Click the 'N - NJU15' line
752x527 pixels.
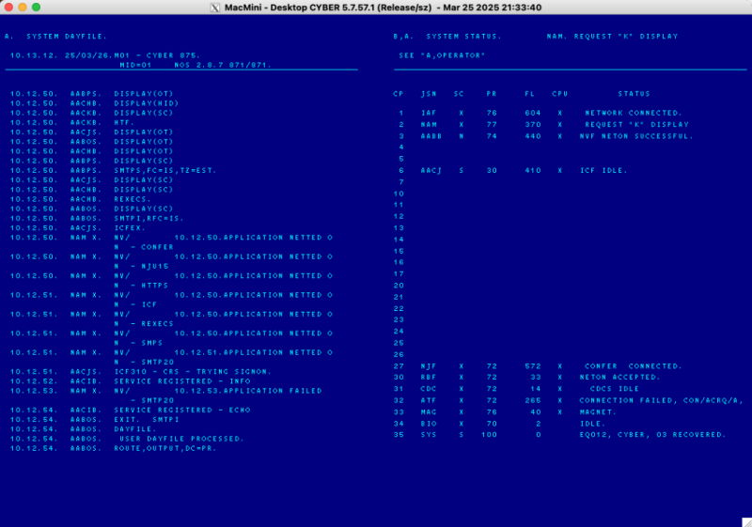coord(142,267)
